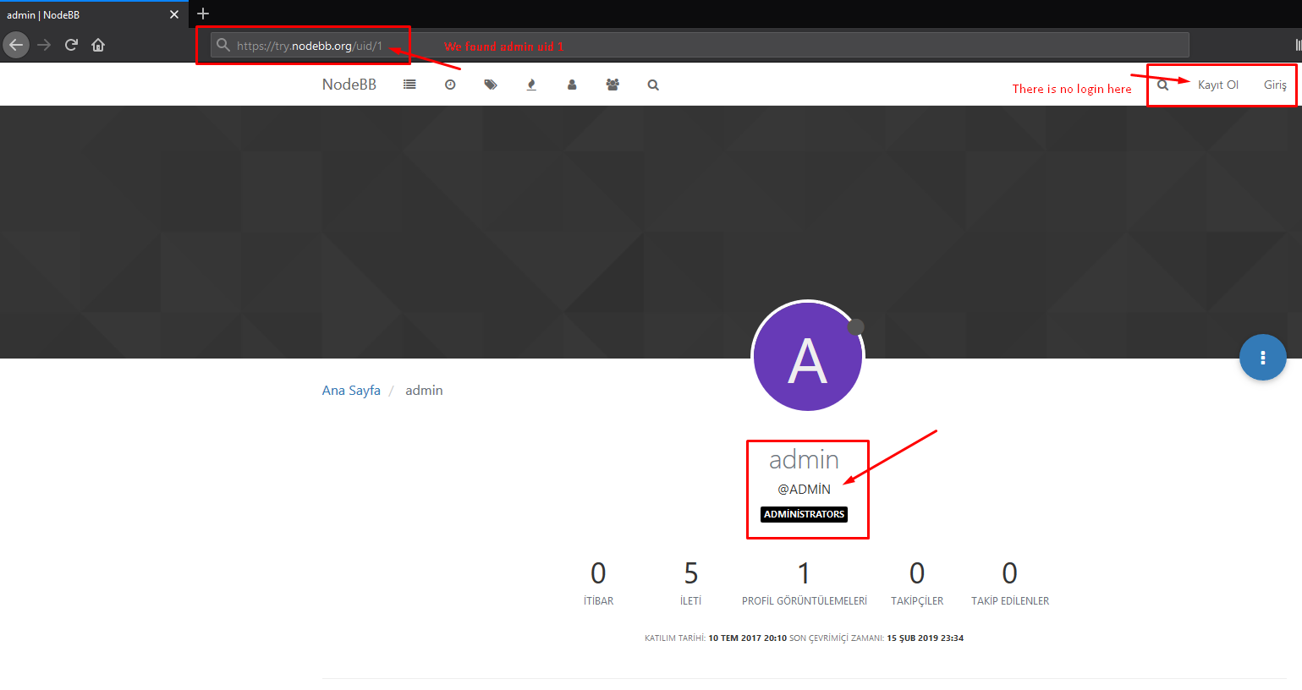Open the Recent topics clock icon

click(x=450, y=85)
